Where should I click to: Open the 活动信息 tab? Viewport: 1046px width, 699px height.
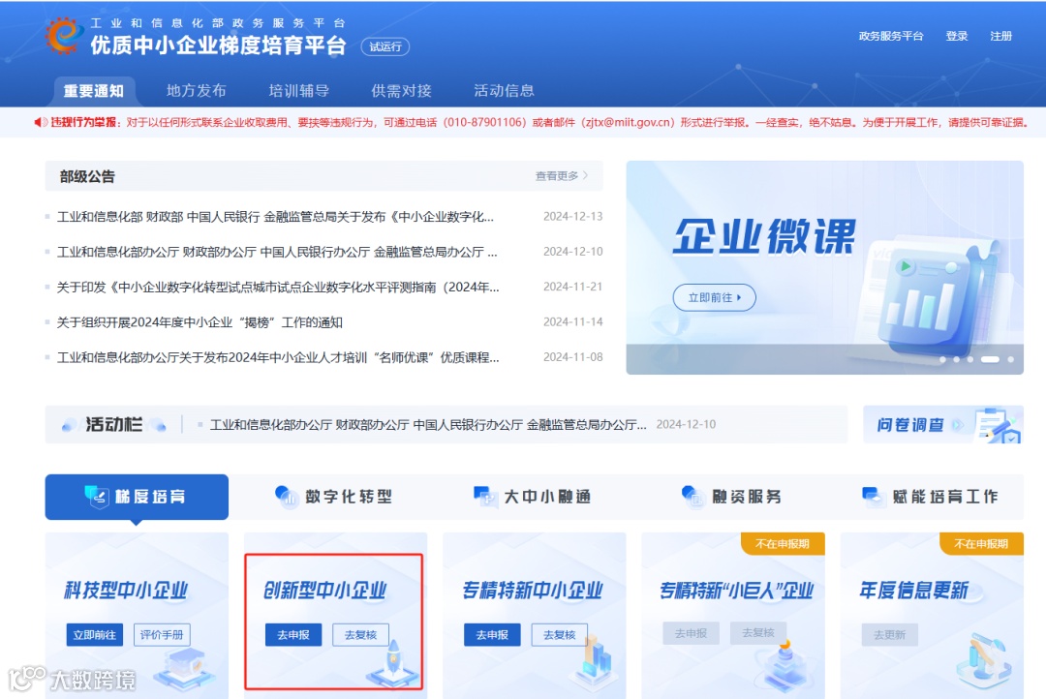pos(505,91)
